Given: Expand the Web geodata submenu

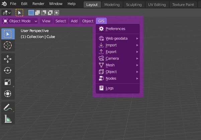Looking at the screenshot, I should [x=116, y=38].
